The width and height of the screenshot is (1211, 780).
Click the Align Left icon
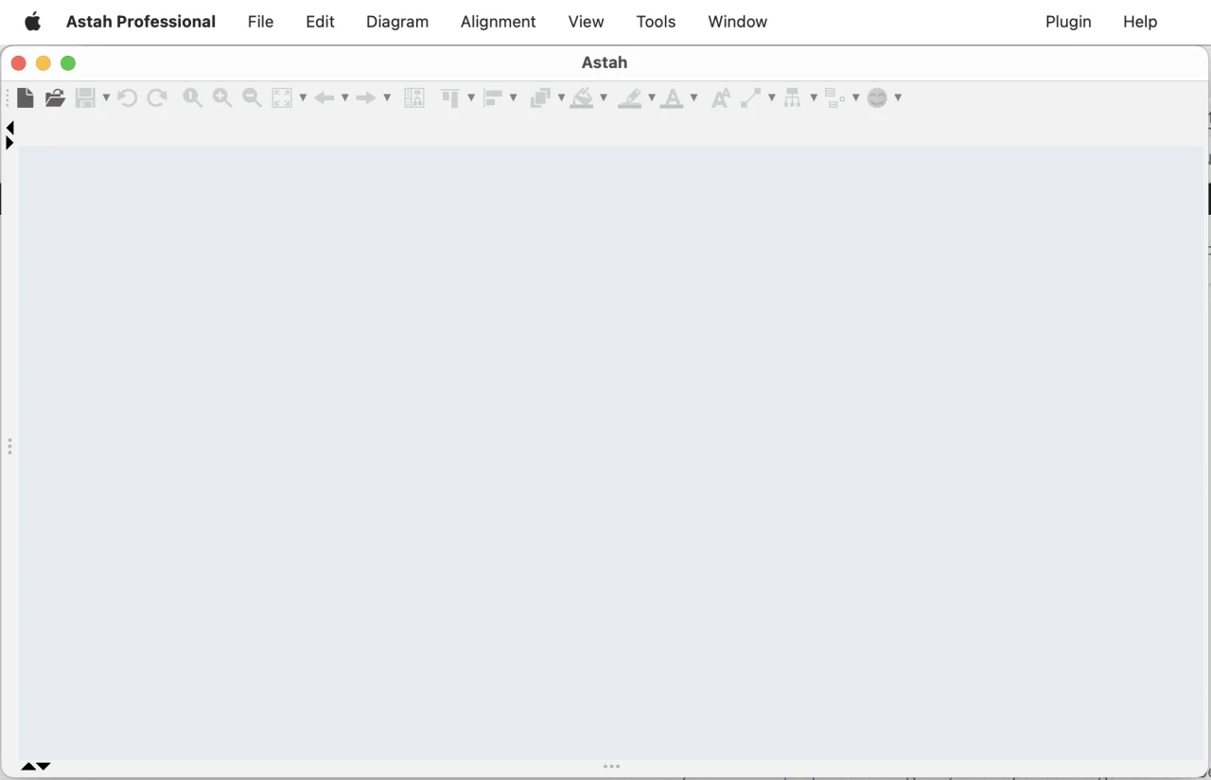493,97
